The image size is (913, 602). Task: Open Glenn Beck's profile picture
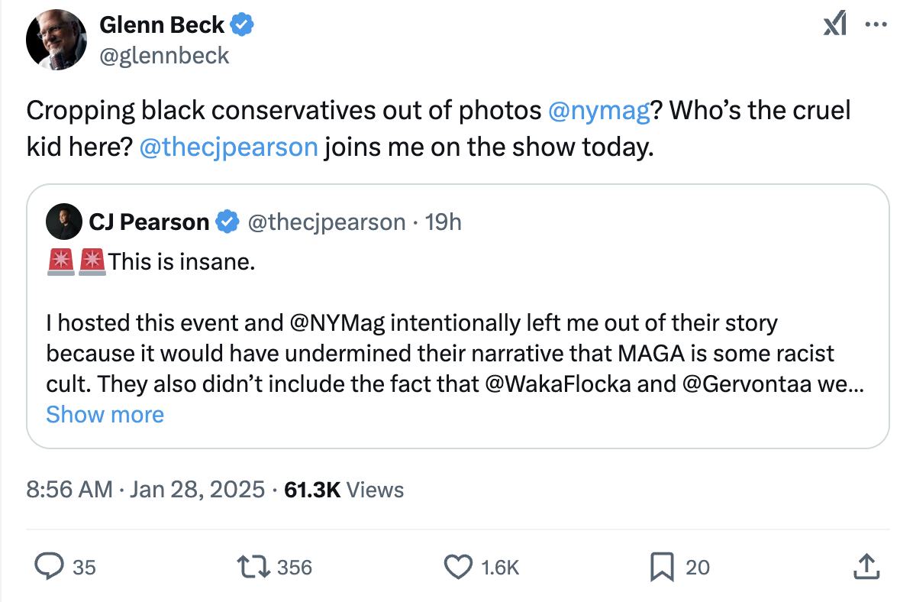click(57, 40)
